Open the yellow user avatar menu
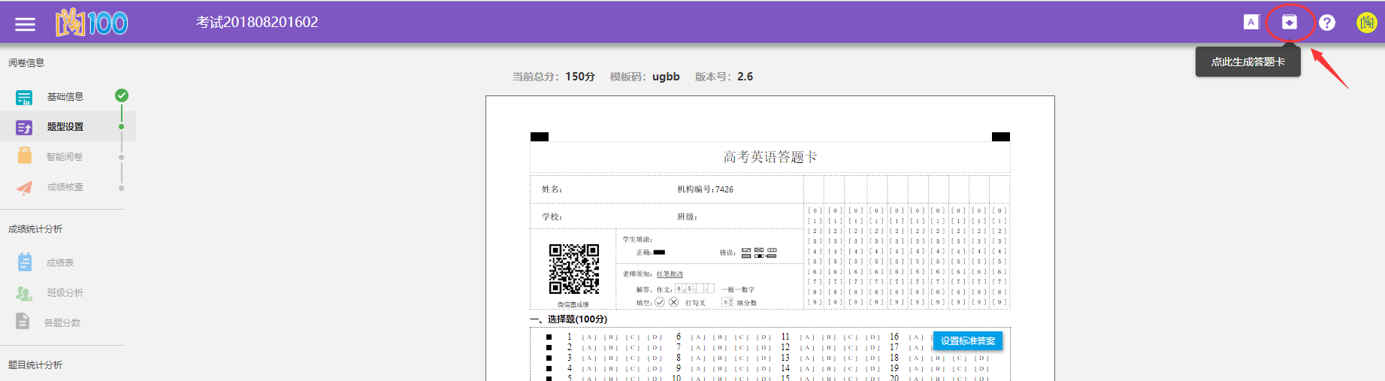The width and height of the screenshot is (1385, 381). (x=1366, y=23)
